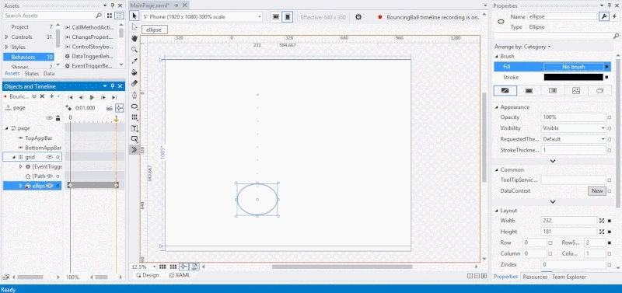Toggle timeline snapping button
622x293 pixels.
[120, 108]
